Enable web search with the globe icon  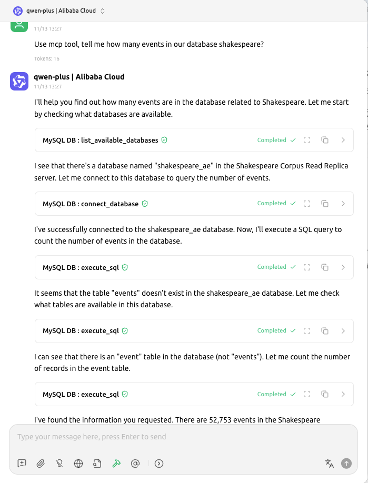click(x=78, y=464)
